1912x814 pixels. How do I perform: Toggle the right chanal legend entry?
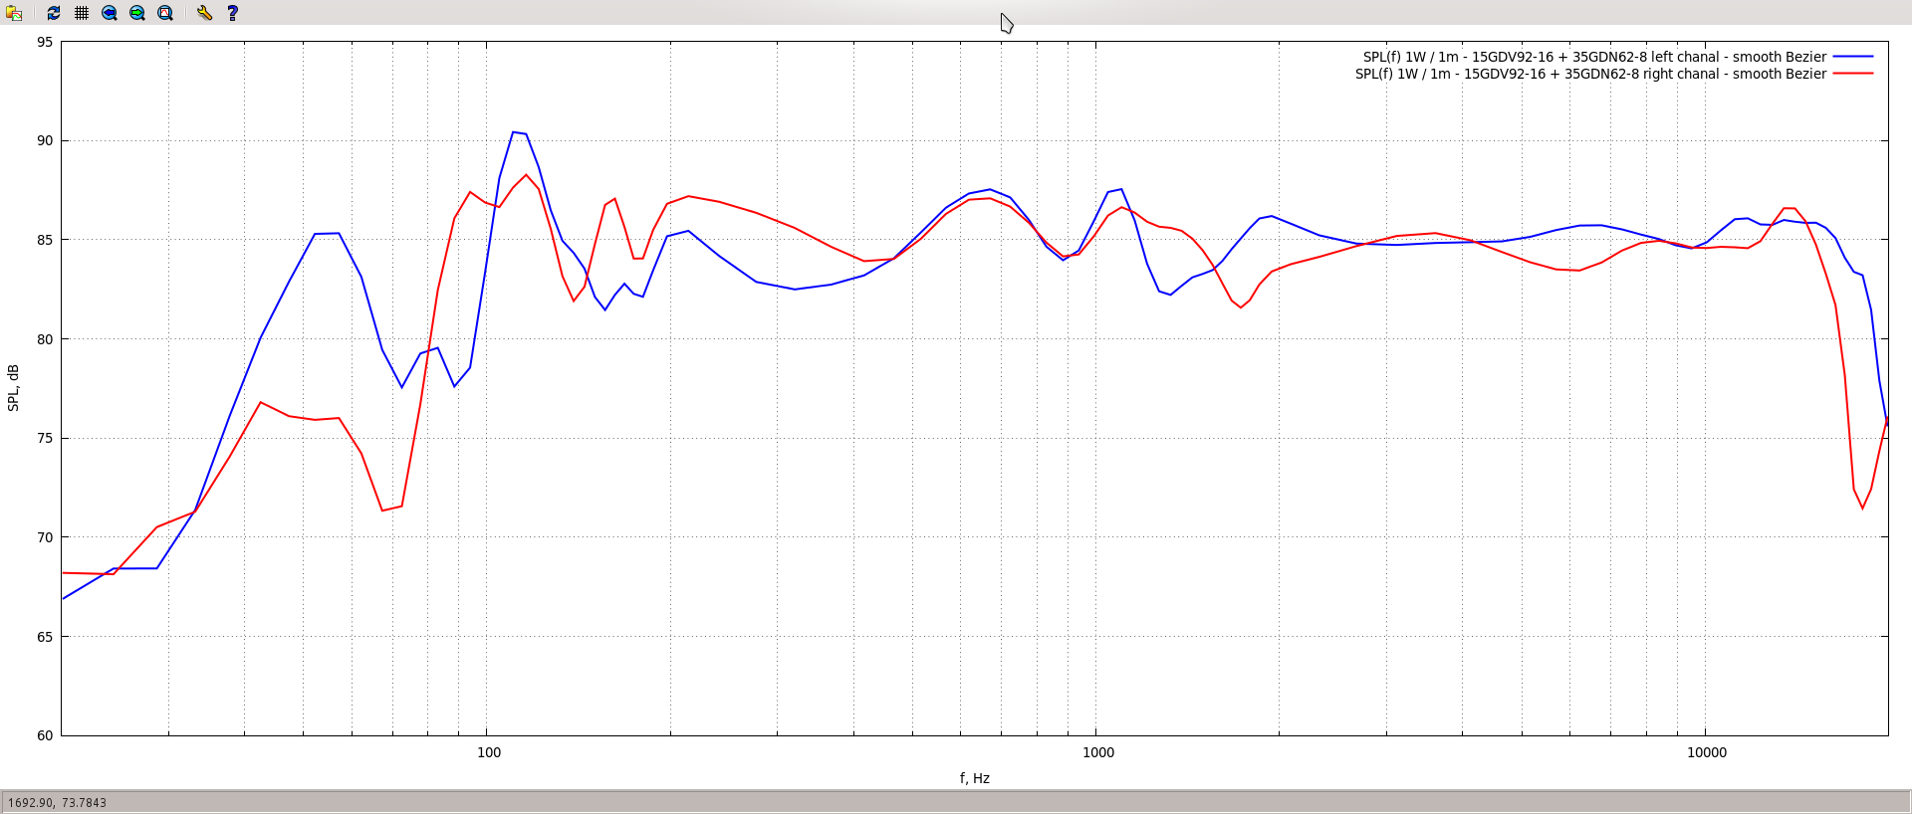point(1590,74)
